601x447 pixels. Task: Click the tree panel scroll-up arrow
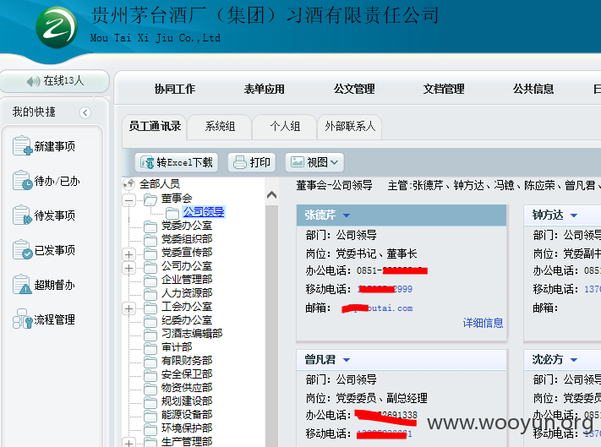point(271,195)
